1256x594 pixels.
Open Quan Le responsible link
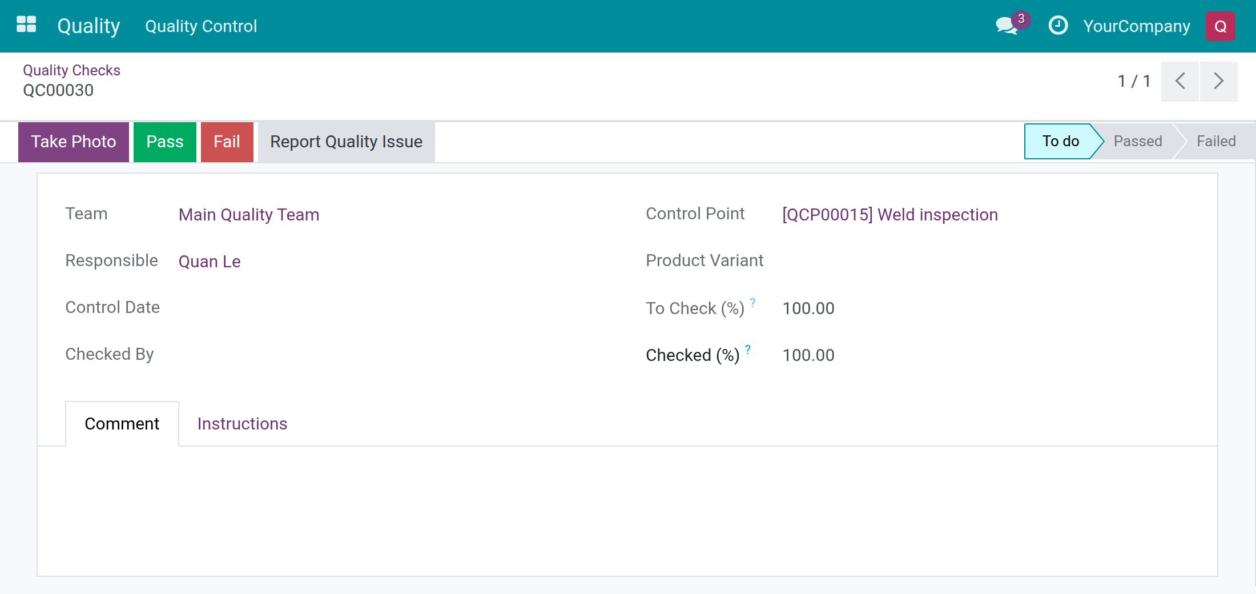point(209,262)
